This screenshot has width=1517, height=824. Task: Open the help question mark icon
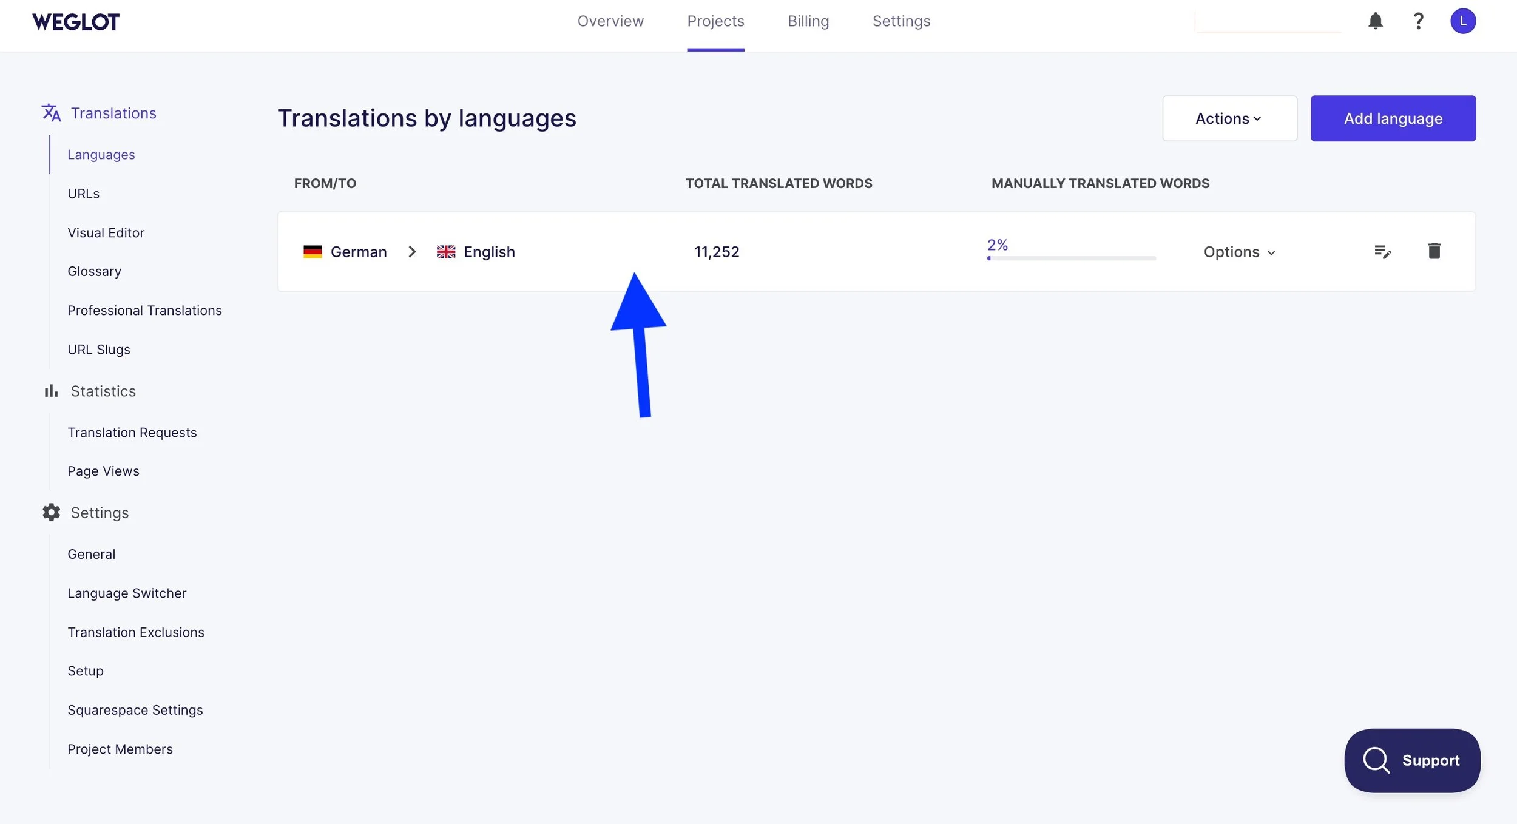pyautogui.click(x=1418, y=21)
